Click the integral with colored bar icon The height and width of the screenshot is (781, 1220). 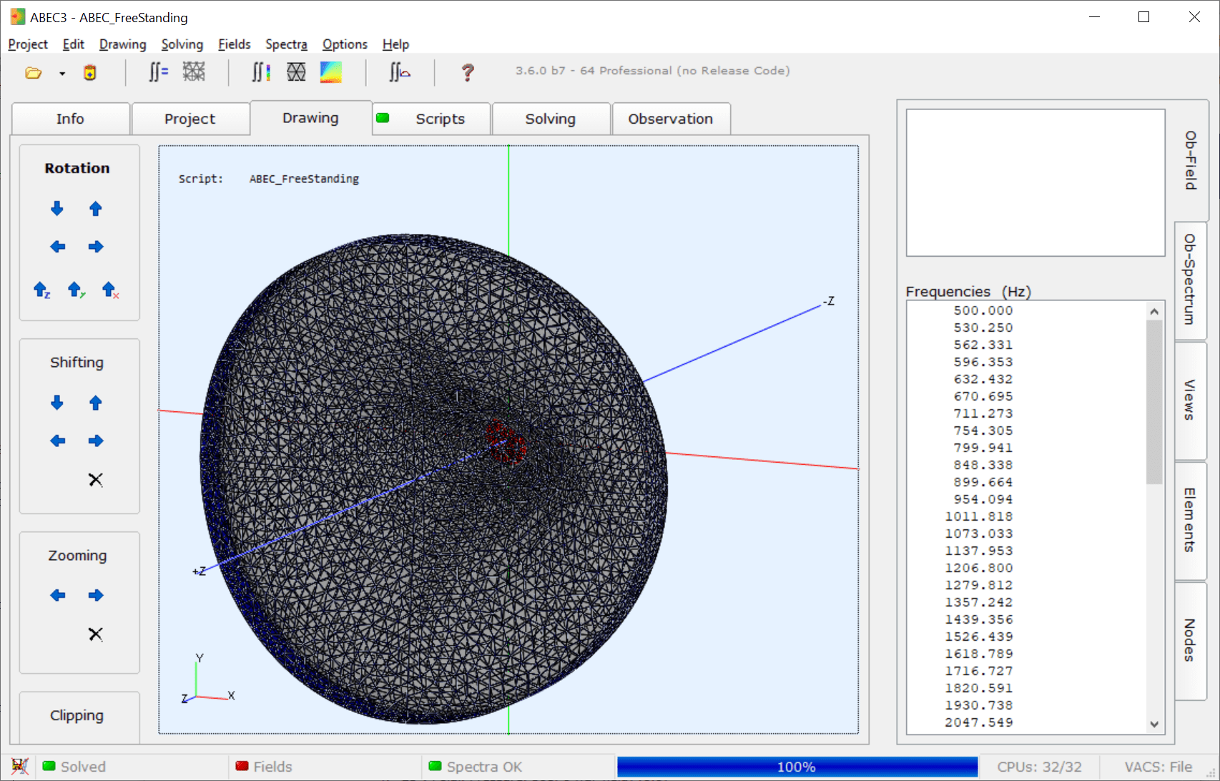261,72
